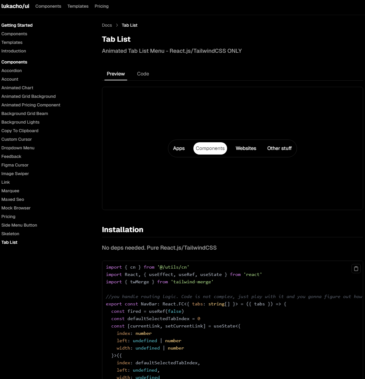Open the Feedback component page
Viewport: 365px width, 379px height.
[x=11, y=156]
